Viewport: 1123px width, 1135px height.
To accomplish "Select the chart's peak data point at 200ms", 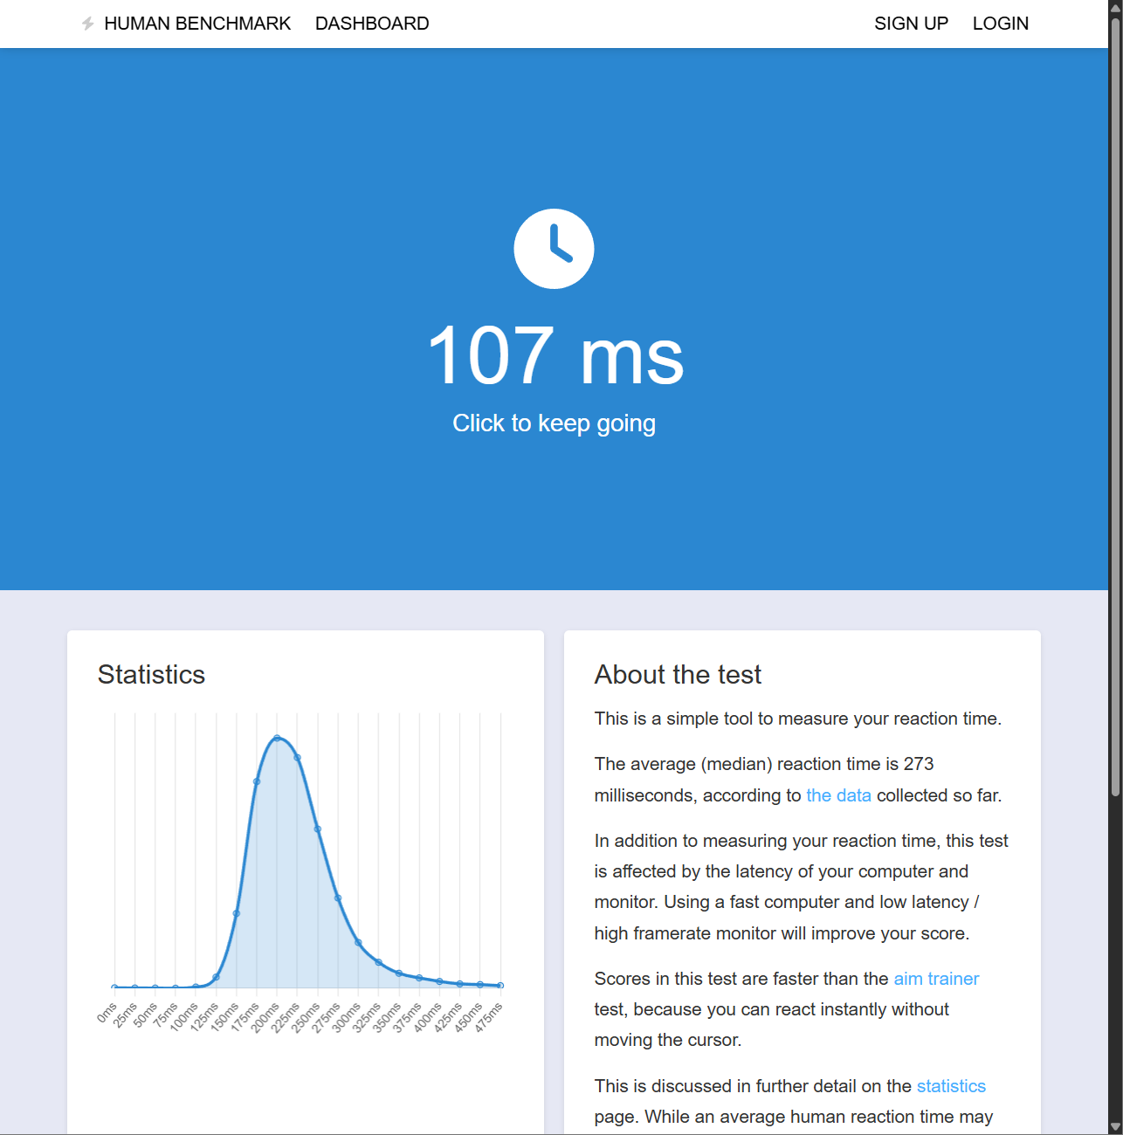I will tap(277, 738).
